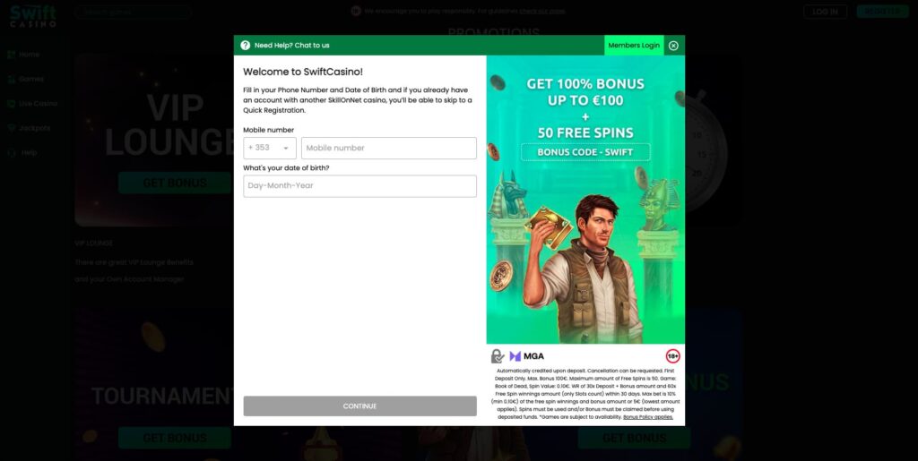Click the Games sidebar icon
Image resolution: width=918 pixels, height=461 pixels.
11,79
